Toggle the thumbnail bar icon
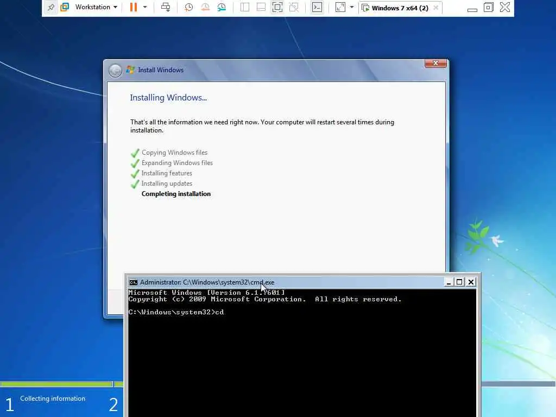556x417 pixels. pyautogui.click(x=261, y=7)
